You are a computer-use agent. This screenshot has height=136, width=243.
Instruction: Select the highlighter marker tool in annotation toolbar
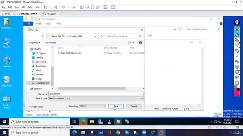click(x=237, y=40)
